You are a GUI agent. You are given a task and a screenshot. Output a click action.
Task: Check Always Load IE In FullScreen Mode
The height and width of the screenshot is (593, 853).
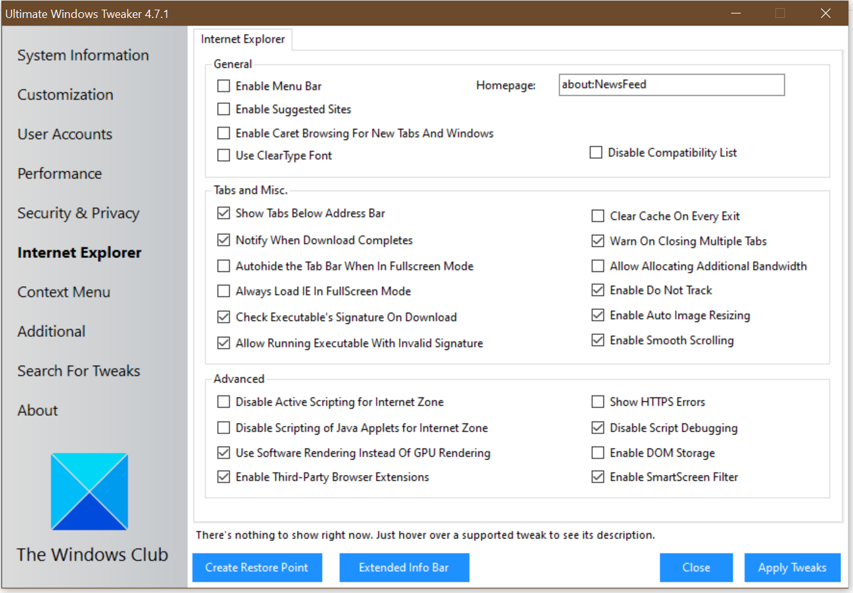(x=224, y=291)
